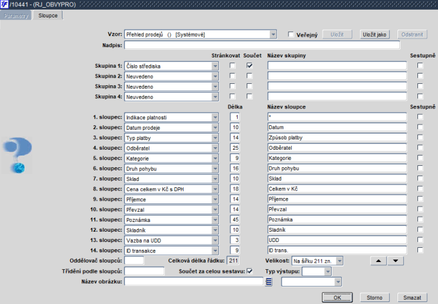Click Název skupiny field for Skupina 1
This screenshot has height=304, width=438.
tap(337, 65)
